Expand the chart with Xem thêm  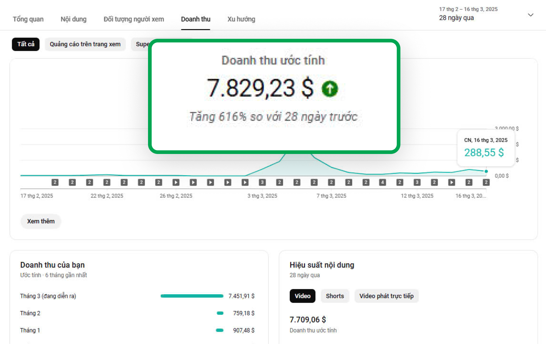tap(41, 221)
